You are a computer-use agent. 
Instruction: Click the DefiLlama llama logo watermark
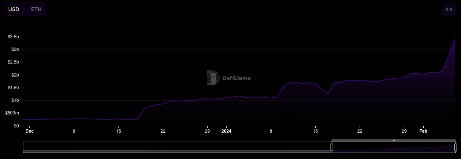click(x=213, y=78)
